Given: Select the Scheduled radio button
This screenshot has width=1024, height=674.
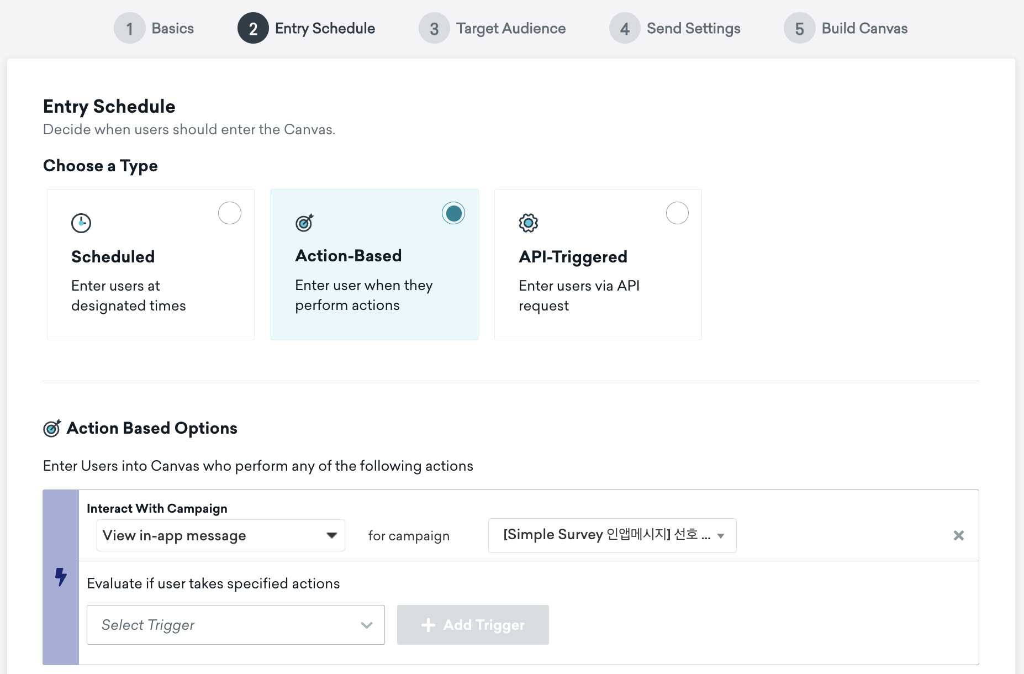Looking at the screenshot, I should (x=230, y=213).
